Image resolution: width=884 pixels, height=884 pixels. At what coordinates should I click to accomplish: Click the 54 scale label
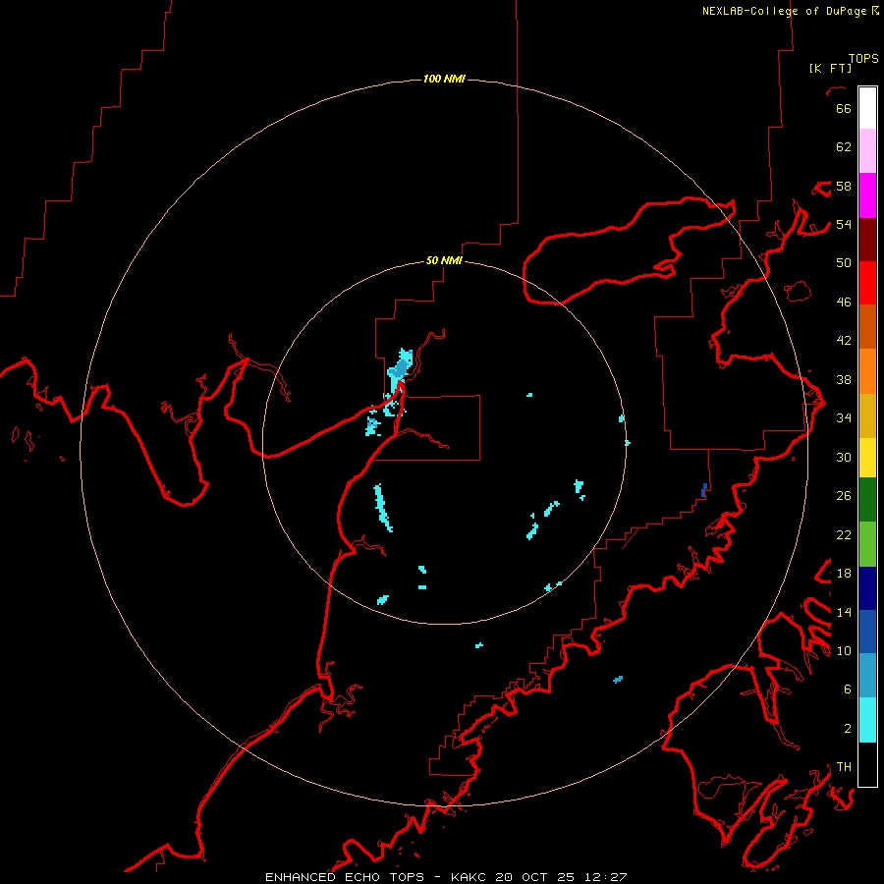click(x=844, y=224)
